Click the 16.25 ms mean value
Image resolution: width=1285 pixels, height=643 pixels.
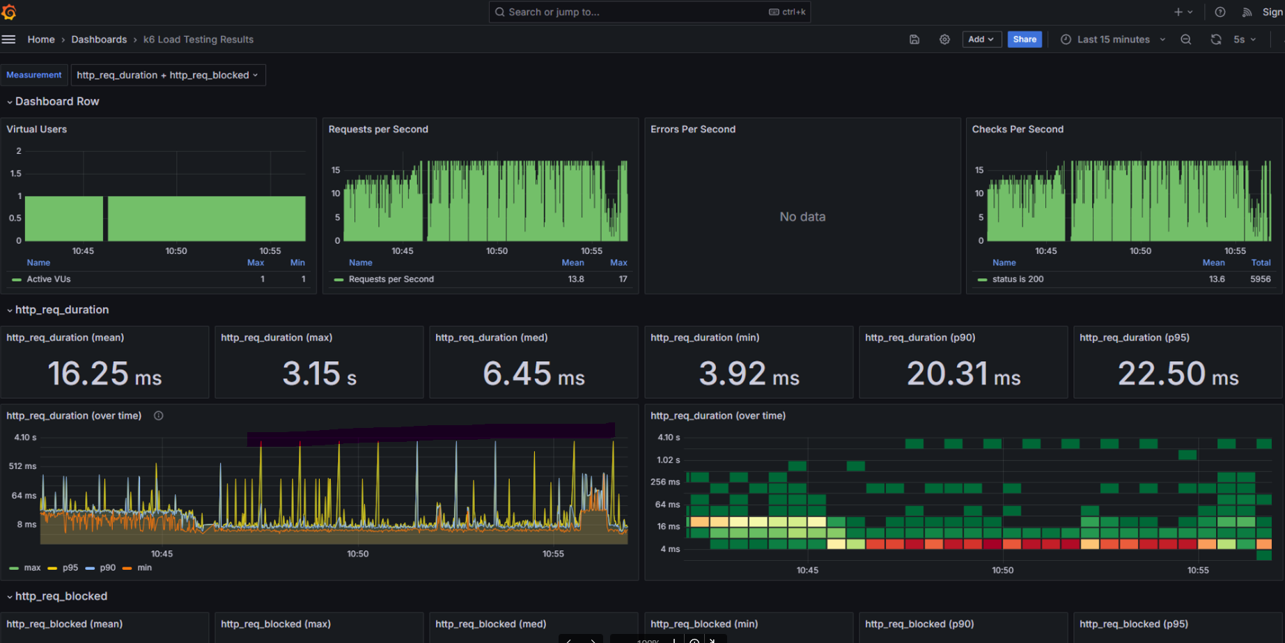point(104,374)
